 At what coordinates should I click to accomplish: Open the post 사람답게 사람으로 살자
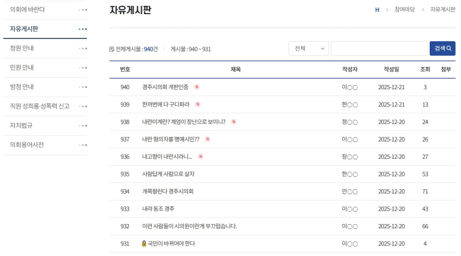tap(168, 174)
